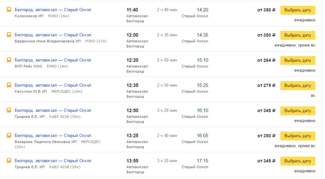Click bus icon for 13:25 departure
This screenshot has width=325, height=179.
coord(9,136)
